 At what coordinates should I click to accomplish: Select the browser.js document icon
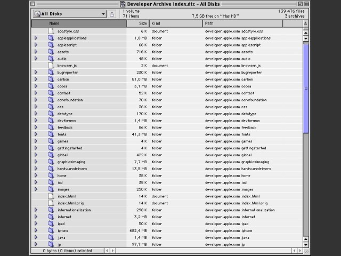point(51,65)
